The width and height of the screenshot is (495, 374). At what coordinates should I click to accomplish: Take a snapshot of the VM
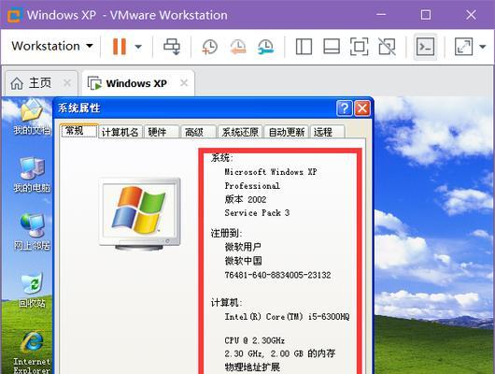click(209, 47)
